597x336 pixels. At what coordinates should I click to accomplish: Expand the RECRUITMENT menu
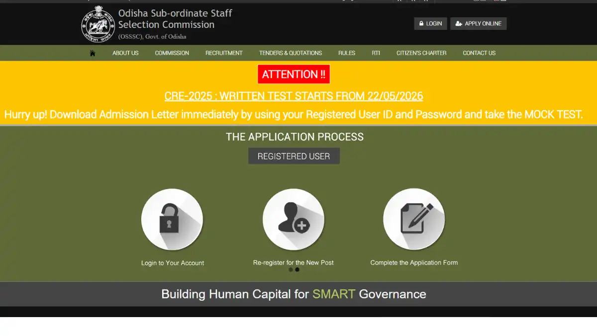[x=224, y=53]
